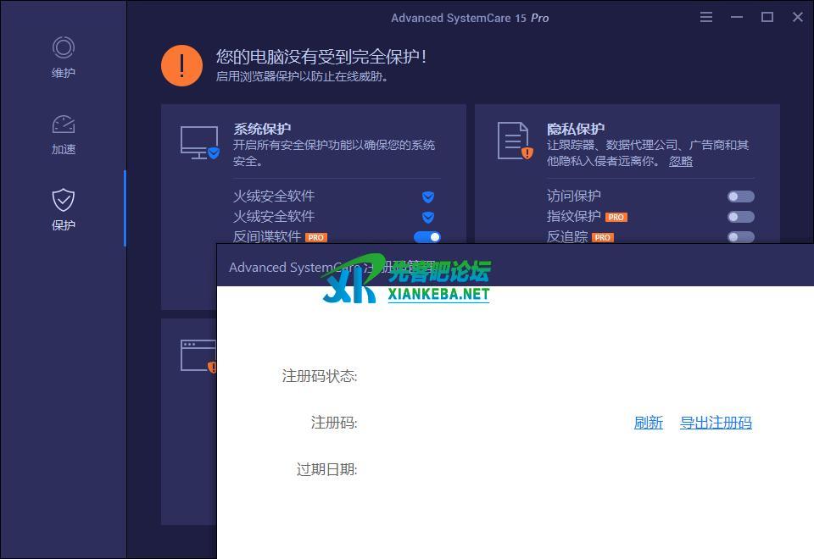Click the 刷新 link to refresh license
Screen dimensions: 814x559
(x=648, y=423)
